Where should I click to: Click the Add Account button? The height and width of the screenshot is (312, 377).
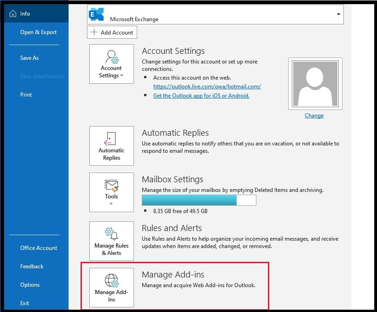coord(112,32)
